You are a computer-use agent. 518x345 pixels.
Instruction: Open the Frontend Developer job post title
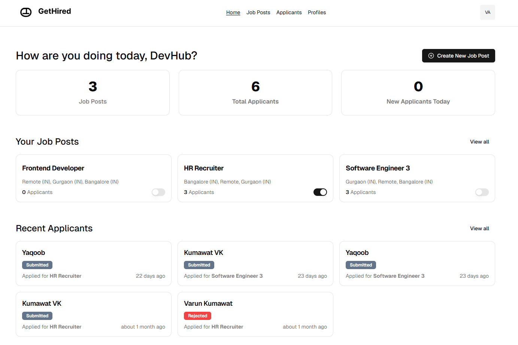pyautogui.click(x=53, y=168)
